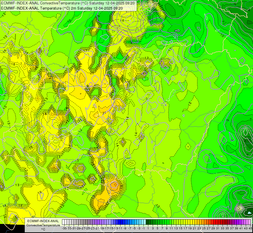Viewport: 253px width, 233px height.
Task: Pick the bright green swatch above legend value 11
Action: pos(170,222)
